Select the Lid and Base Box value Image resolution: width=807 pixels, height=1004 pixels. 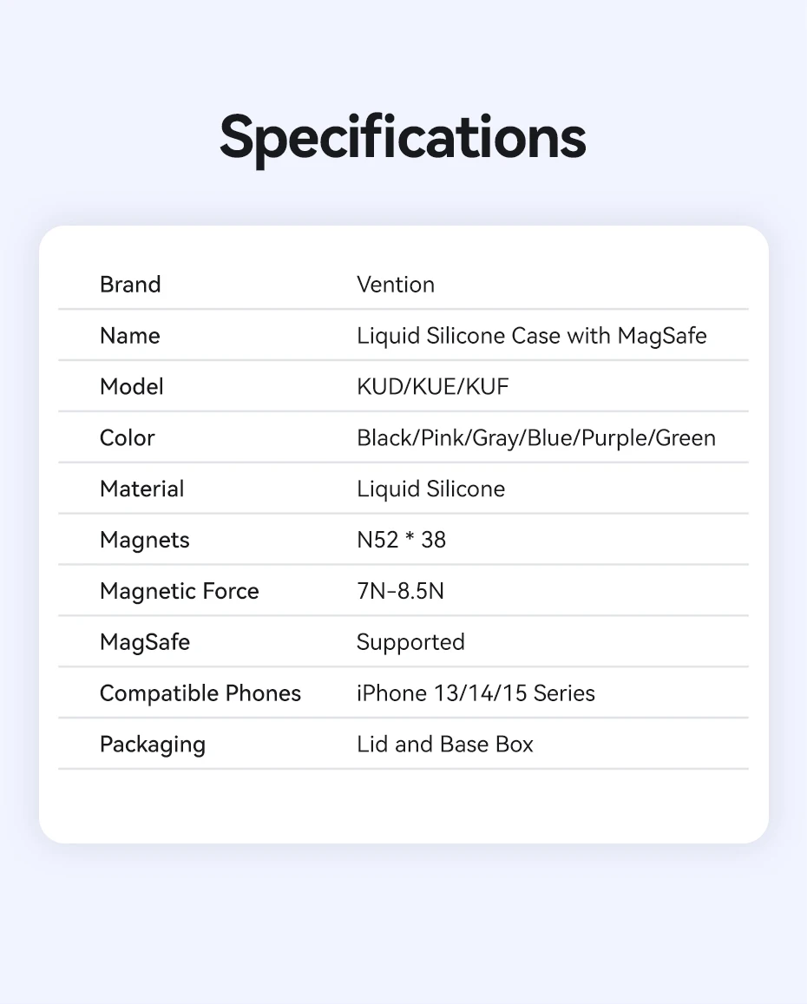(445, 745)
